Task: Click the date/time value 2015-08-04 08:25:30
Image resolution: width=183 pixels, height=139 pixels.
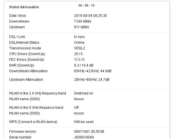Action: pyautogui.click(x=90, y=16)
